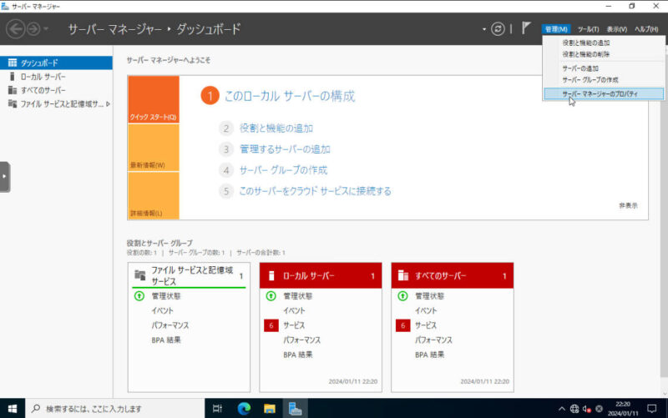
Task: Open dropdown arrow left of refresh icon
Action: coord(484,29)
